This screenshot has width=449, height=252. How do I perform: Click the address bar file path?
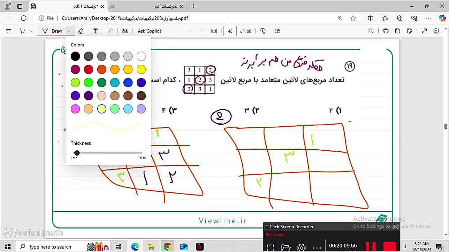(125, 18)
